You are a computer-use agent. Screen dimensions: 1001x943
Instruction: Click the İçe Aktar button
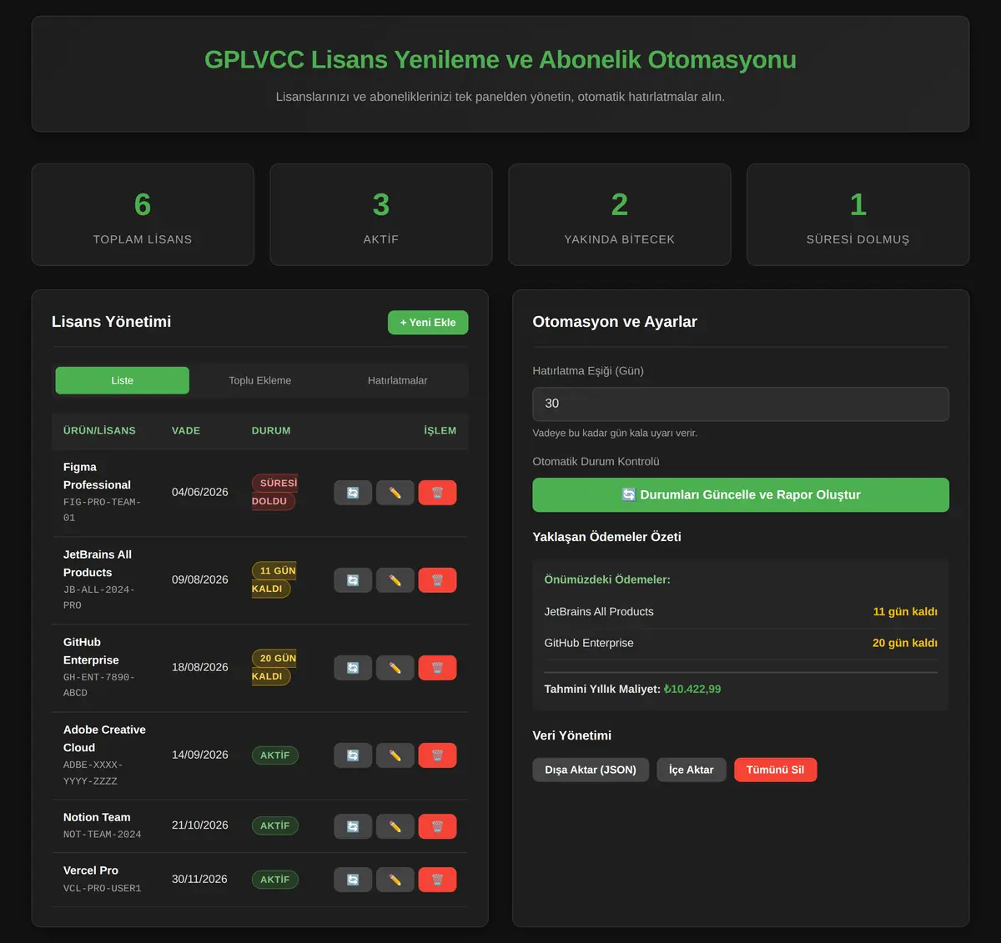692,770
